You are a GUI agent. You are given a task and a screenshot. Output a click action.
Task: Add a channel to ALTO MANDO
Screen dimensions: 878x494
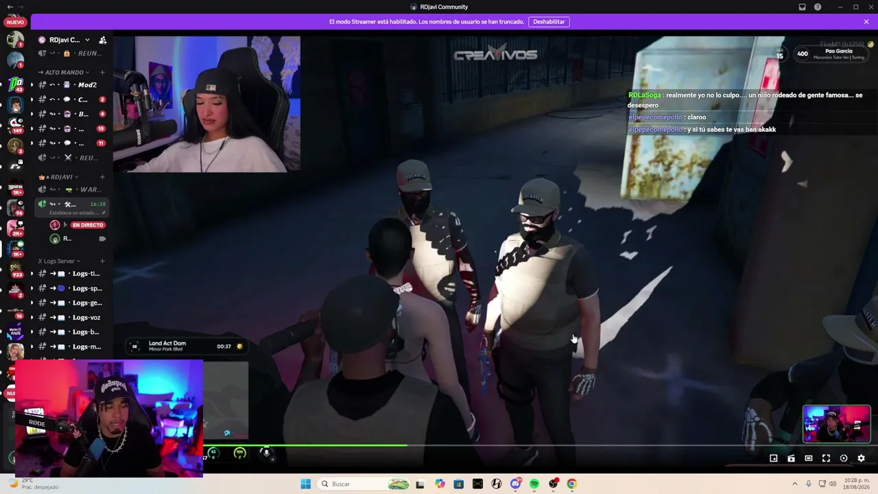102,72
